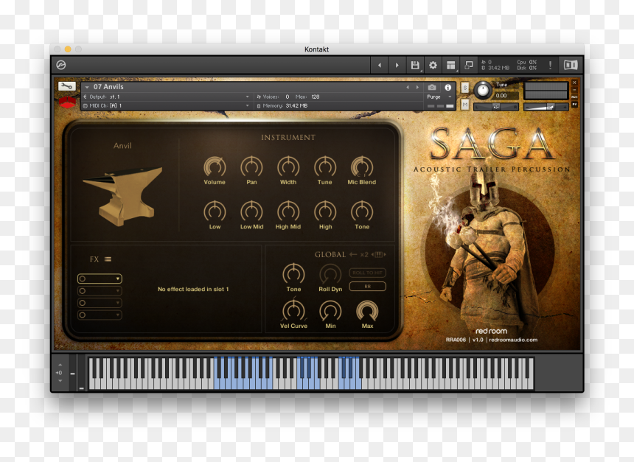Click the instrument header volume slider
This screenshot has height=462, width=634.
tap(546, 107)
